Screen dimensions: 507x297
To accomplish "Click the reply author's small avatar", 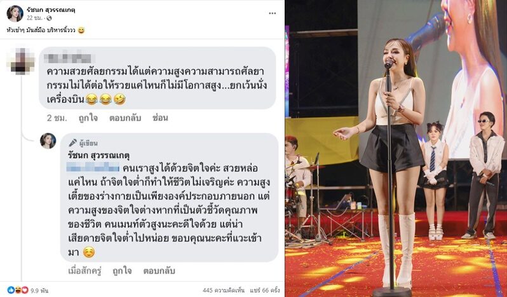I will point(48,141).
